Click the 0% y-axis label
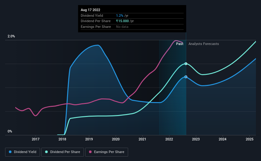The width and height of the screenshot is (261, 161). pos(10,131)
